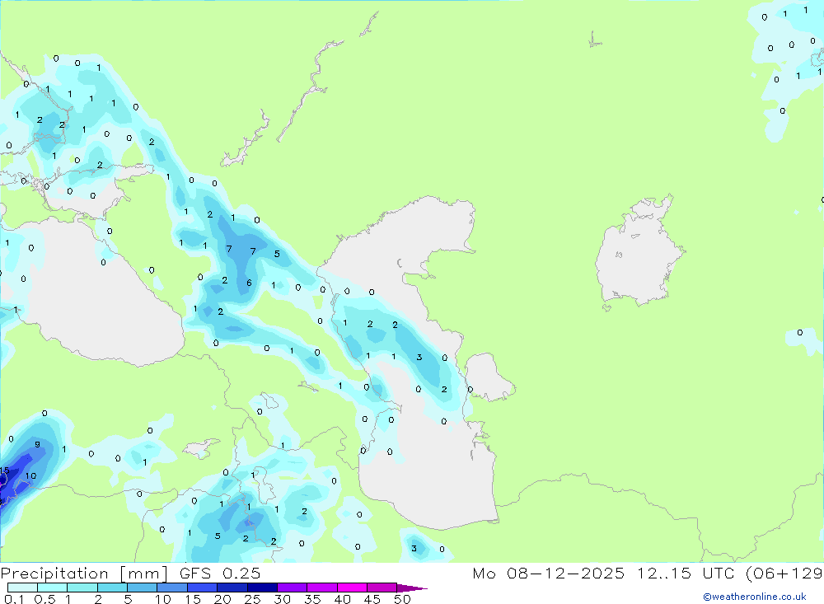Select the 35–40 mm legend swatch

tap(321, 588)
